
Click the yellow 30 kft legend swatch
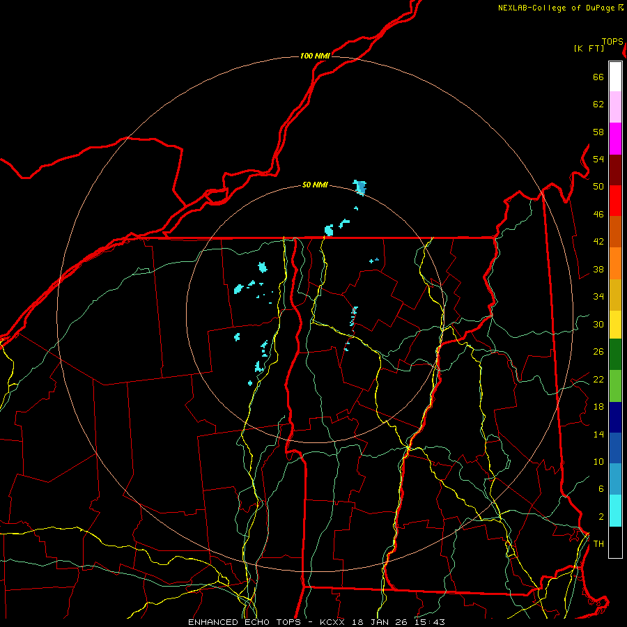615,325
